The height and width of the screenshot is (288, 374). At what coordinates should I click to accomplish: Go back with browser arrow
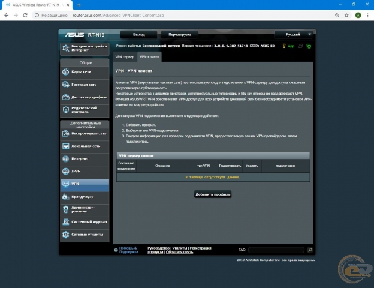click(x=7, y=15)
